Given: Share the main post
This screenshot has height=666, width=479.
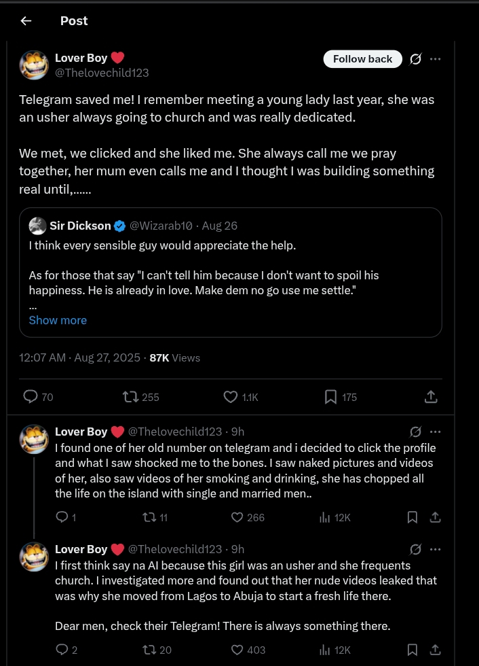Looking at the screenshot, I should (x=430, y=397).
